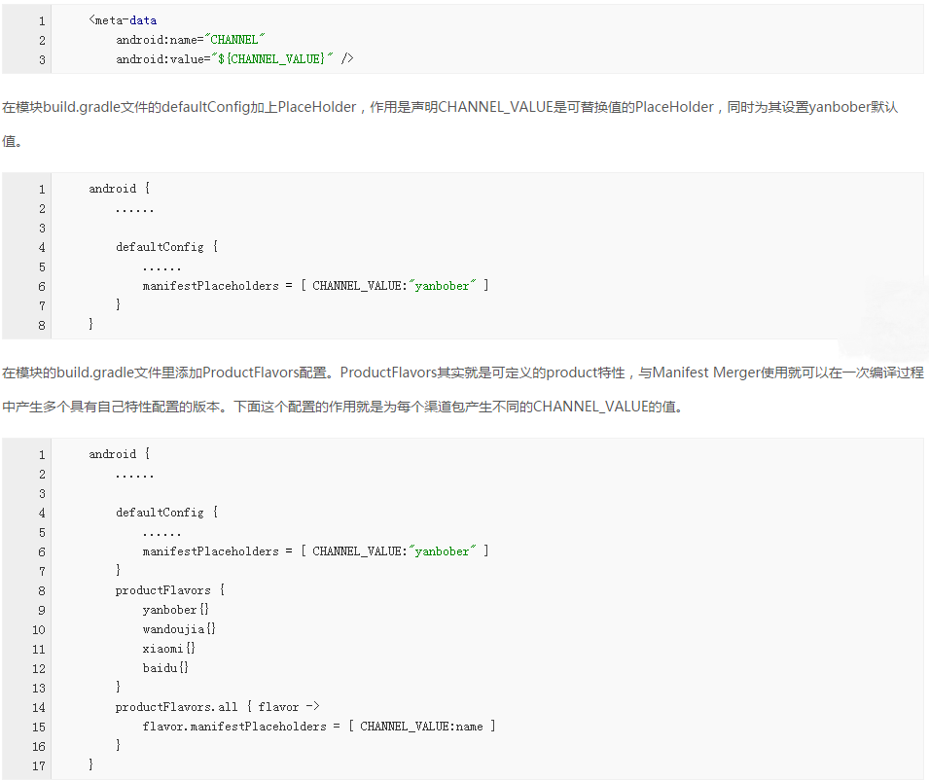Click line number 13 in the gutter
929x781 pixels.
pyautogui.click(x=39, y=688)
